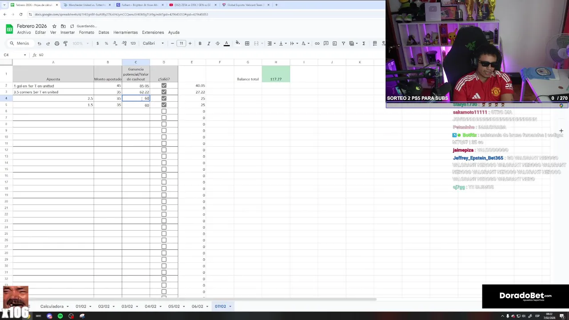Open the name box dropdown arrow
The height and width of the screenshot is (320, 569).
coord(25,55)
